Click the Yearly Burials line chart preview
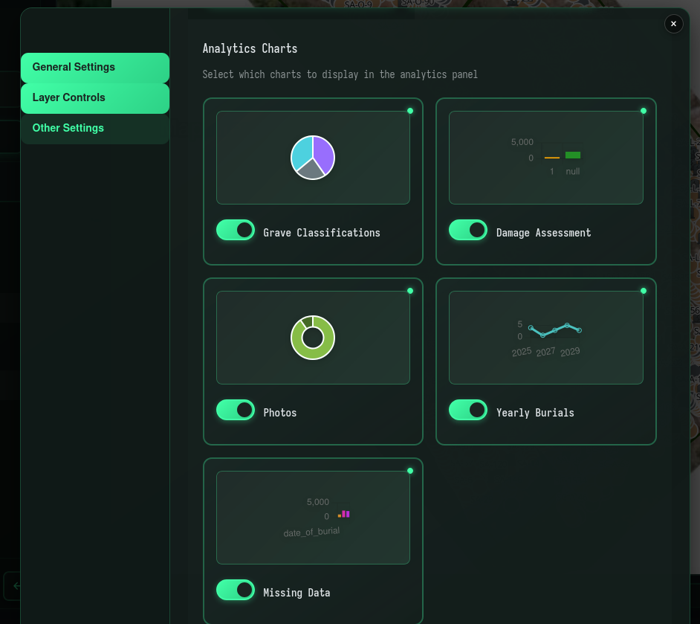 coord(545,337)
